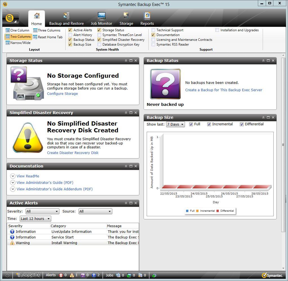
Task: Click the home page vertical scrollbar
Action: pos(283,145)
